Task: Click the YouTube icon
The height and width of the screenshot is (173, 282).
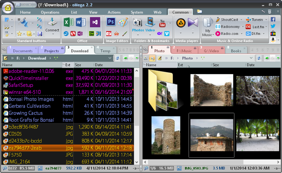Action: pyautogui.click(x=162, y=23)
